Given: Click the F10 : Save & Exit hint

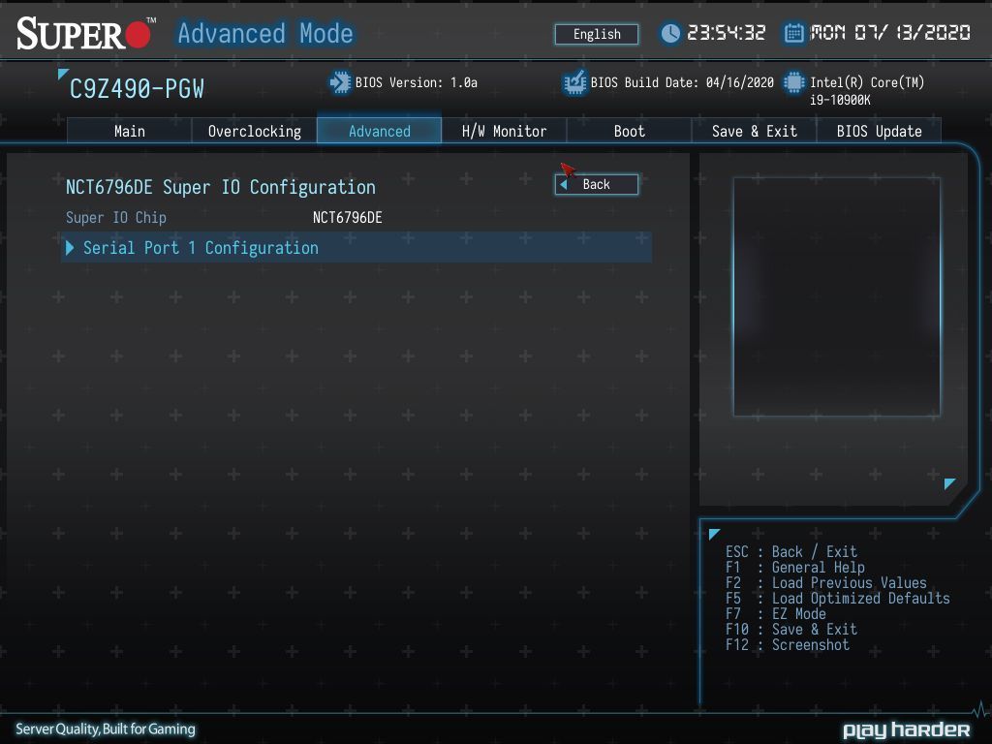Looking at the screenshot, I should click(x=791, y=630).
